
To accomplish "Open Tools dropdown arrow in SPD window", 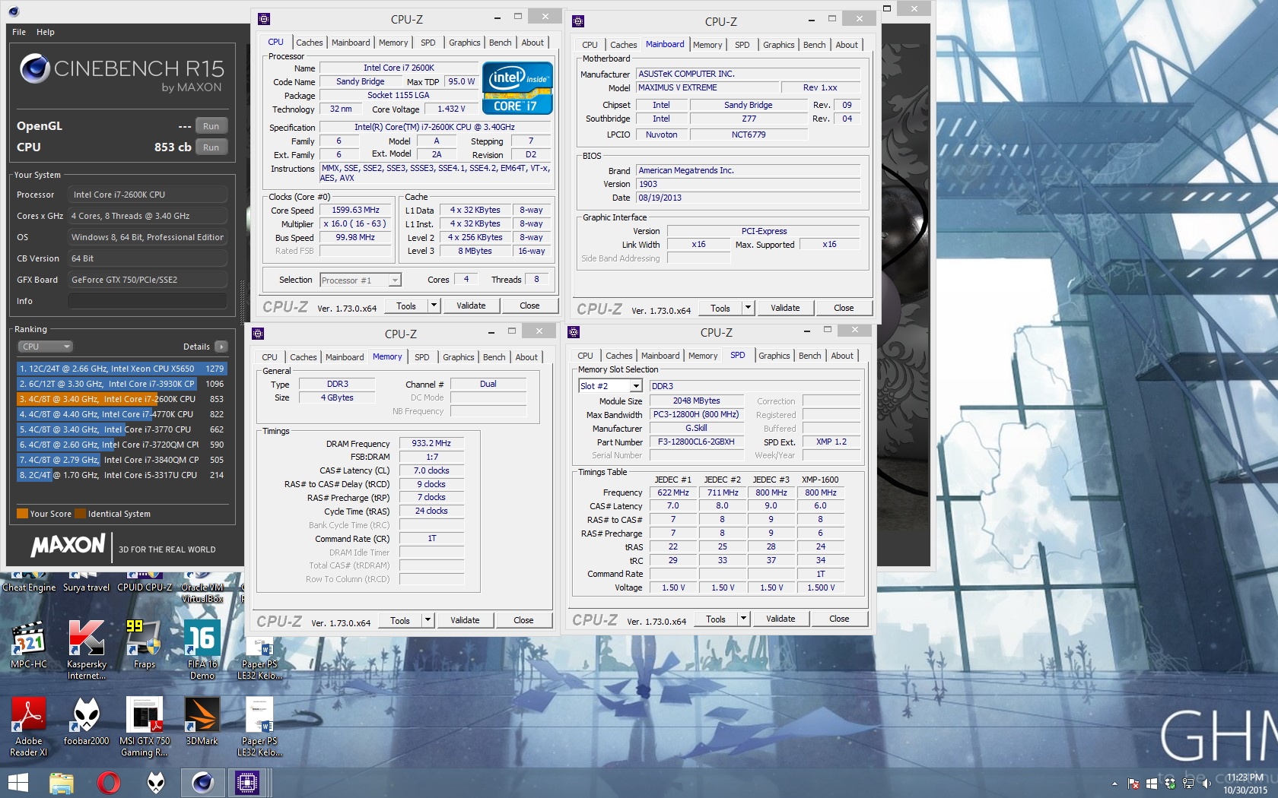I will tap(743, 619).
